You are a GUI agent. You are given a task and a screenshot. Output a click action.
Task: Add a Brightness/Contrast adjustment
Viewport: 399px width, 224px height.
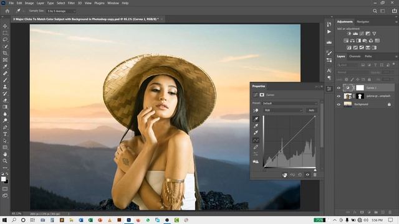[x=349, y=34]
